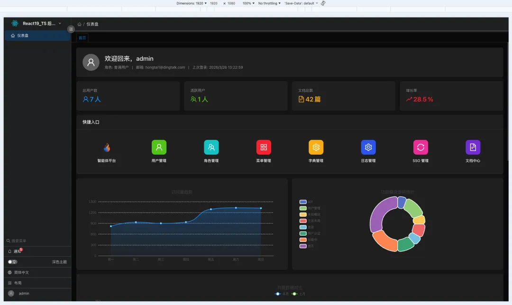
Task: Select the 仪表盘 sidebar menu item
Action: [37, 36]
